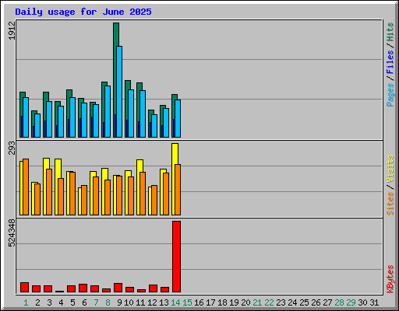Click day 22 on the x-axis
This screenshot has height=311, width=399.
click(269, 302)
